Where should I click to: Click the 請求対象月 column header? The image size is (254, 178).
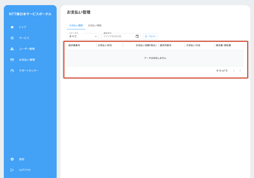[166, 45]
